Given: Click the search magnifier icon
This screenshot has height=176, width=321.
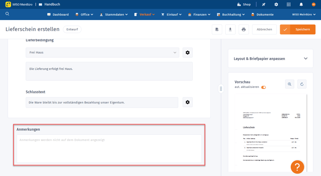Looking at the screenshot, I should pyautogui.click(x=7, y=14).
